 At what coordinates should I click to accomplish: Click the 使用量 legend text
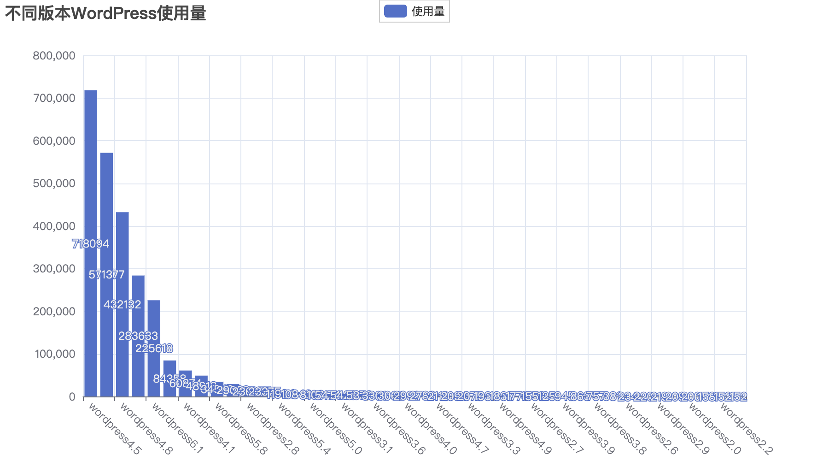(x=428, y=11)
